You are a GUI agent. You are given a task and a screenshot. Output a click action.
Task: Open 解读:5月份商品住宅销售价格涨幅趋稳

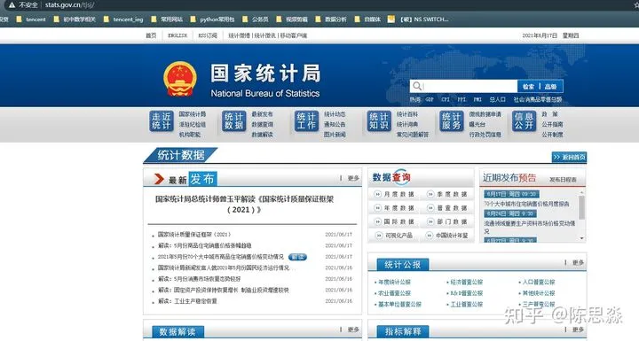[205, 245]
